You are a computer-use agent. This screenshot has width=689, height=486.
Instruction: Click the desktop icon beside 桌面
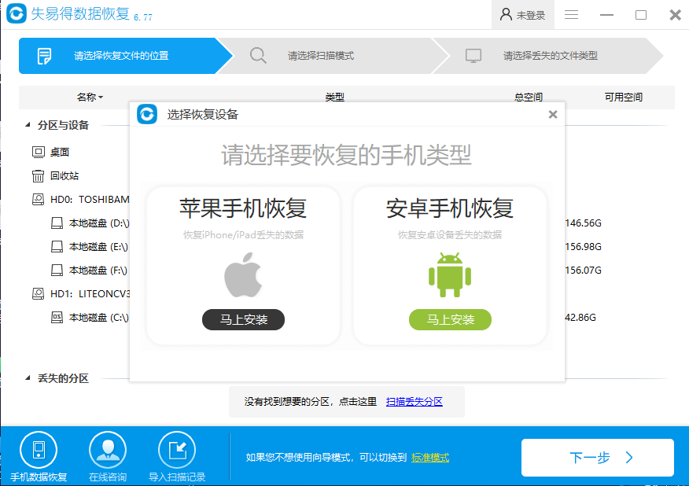point(39,152)
